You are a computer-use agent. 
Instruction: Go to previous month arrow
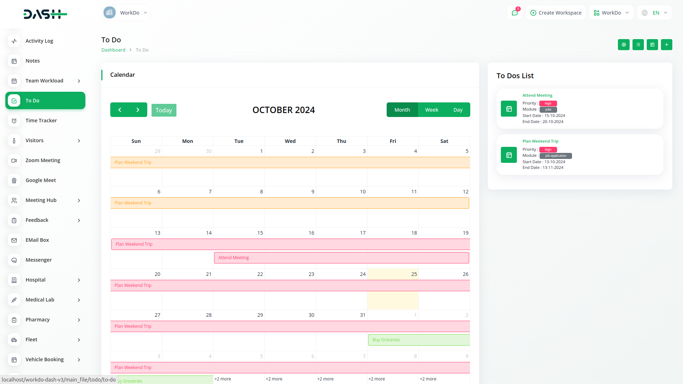point(120,110)
